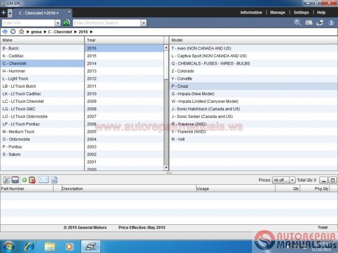Image resolution: width=338 pixels, height=253 pixels.
Task: Expand the VIN history dropdown
Action: coord(58,23)
